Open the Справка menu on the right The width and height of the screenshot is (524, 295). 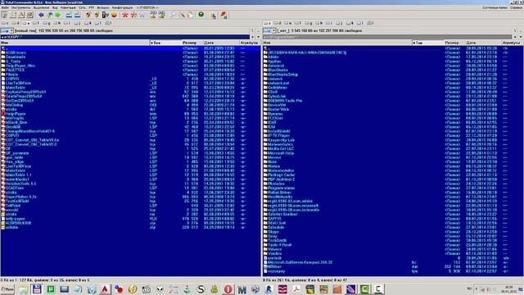[x=516, y=7]
